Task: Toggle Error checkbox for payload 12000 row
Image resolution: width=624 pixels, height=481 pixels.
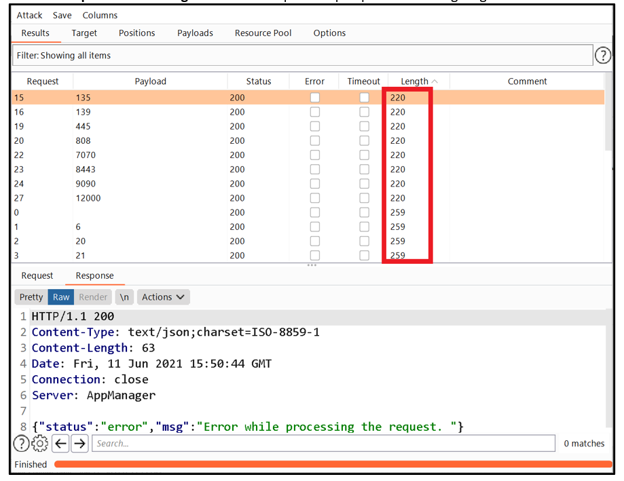Action: pos(315,198)
